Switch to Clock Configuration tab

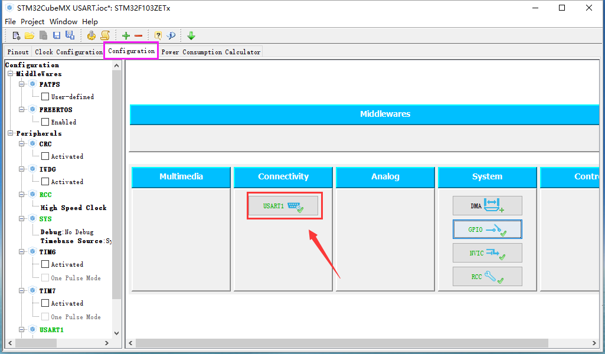click(68, 52)
